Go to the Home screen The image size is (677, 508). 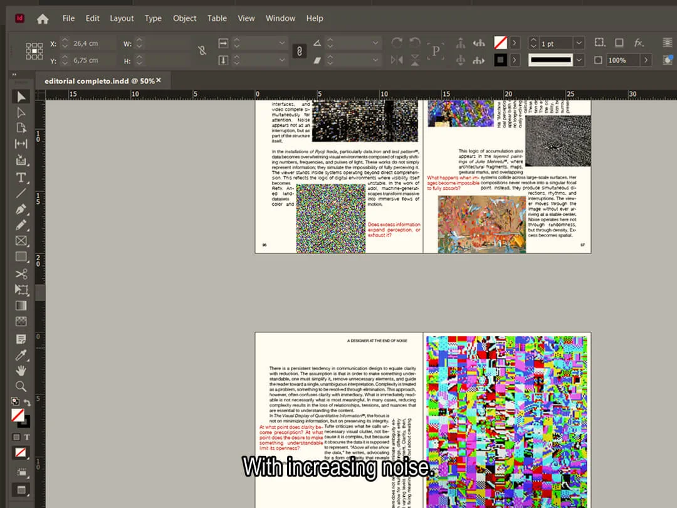[x=43, y=19]
